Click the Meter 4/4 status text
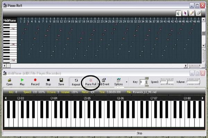208x138 pixels. pos(88,92)
